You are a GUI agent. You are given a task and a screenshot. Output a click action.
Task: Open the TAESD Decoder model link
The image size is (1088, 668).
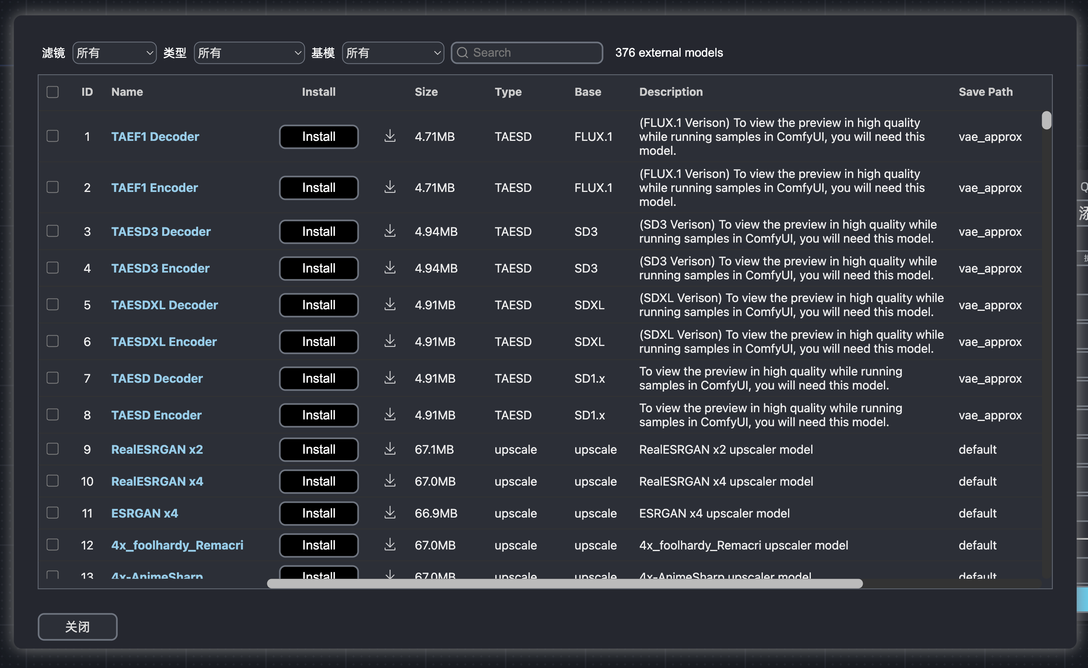pyautogui.click(x=157, y=378)
